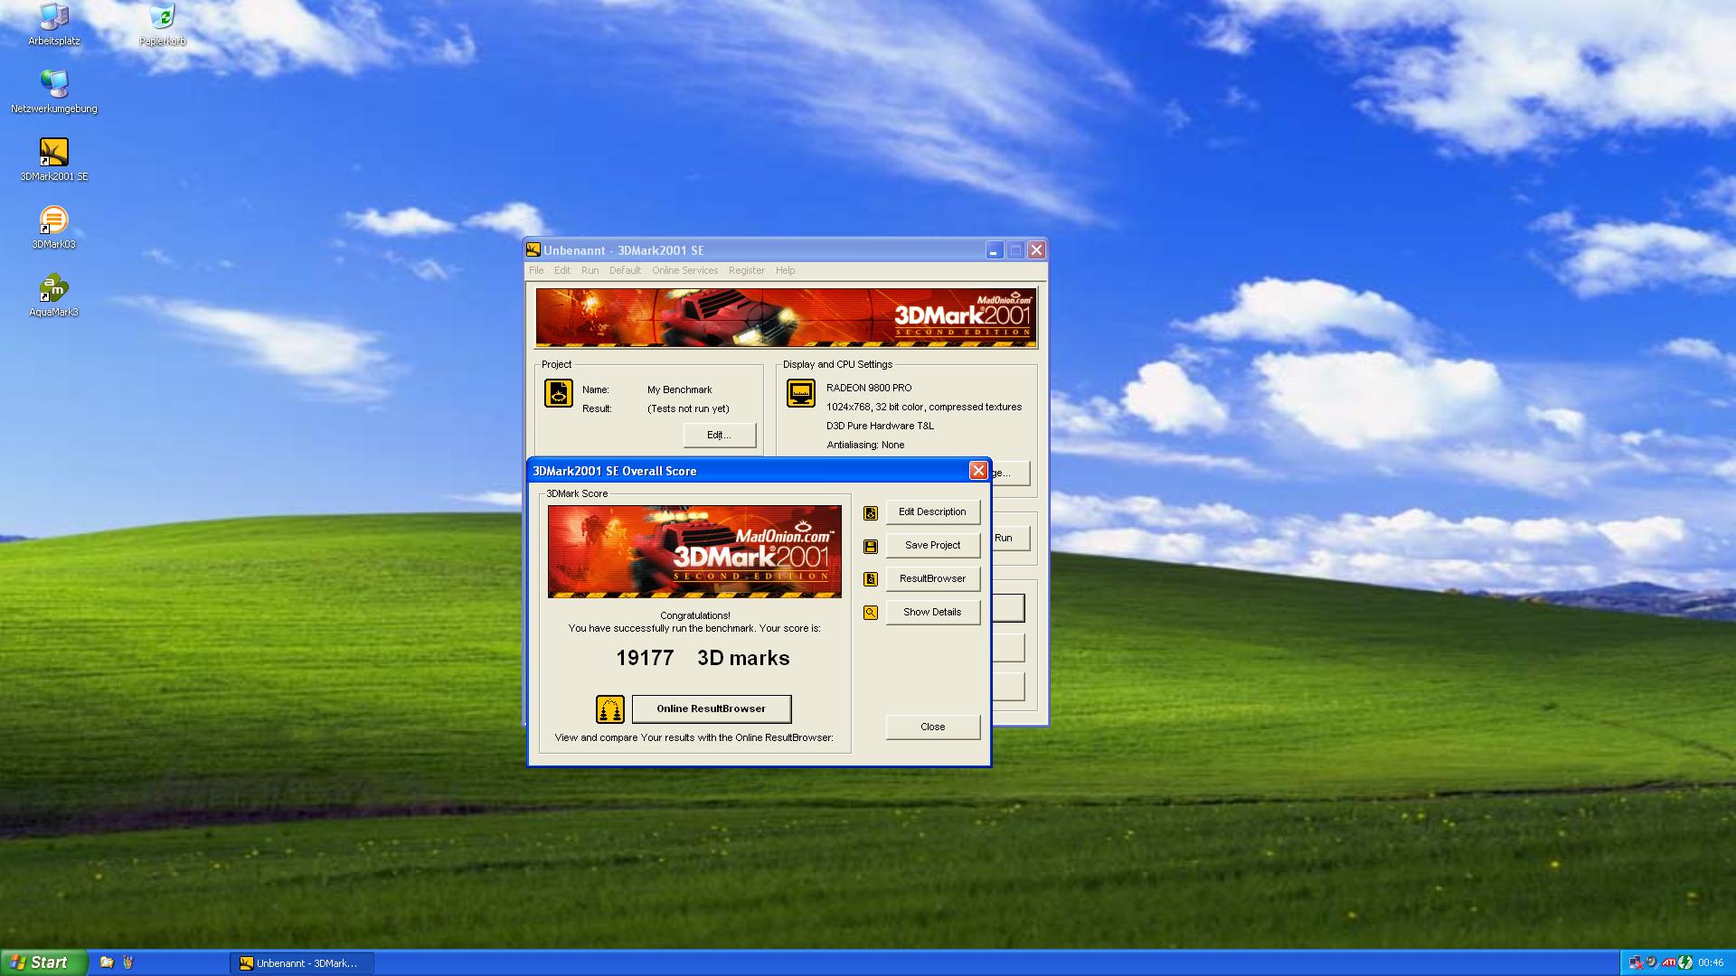The height and width of the screenshot is (976, 1736).
Task: Click the 3DMark2001 banner in score dialog
Action: click(x=694, y=552)
